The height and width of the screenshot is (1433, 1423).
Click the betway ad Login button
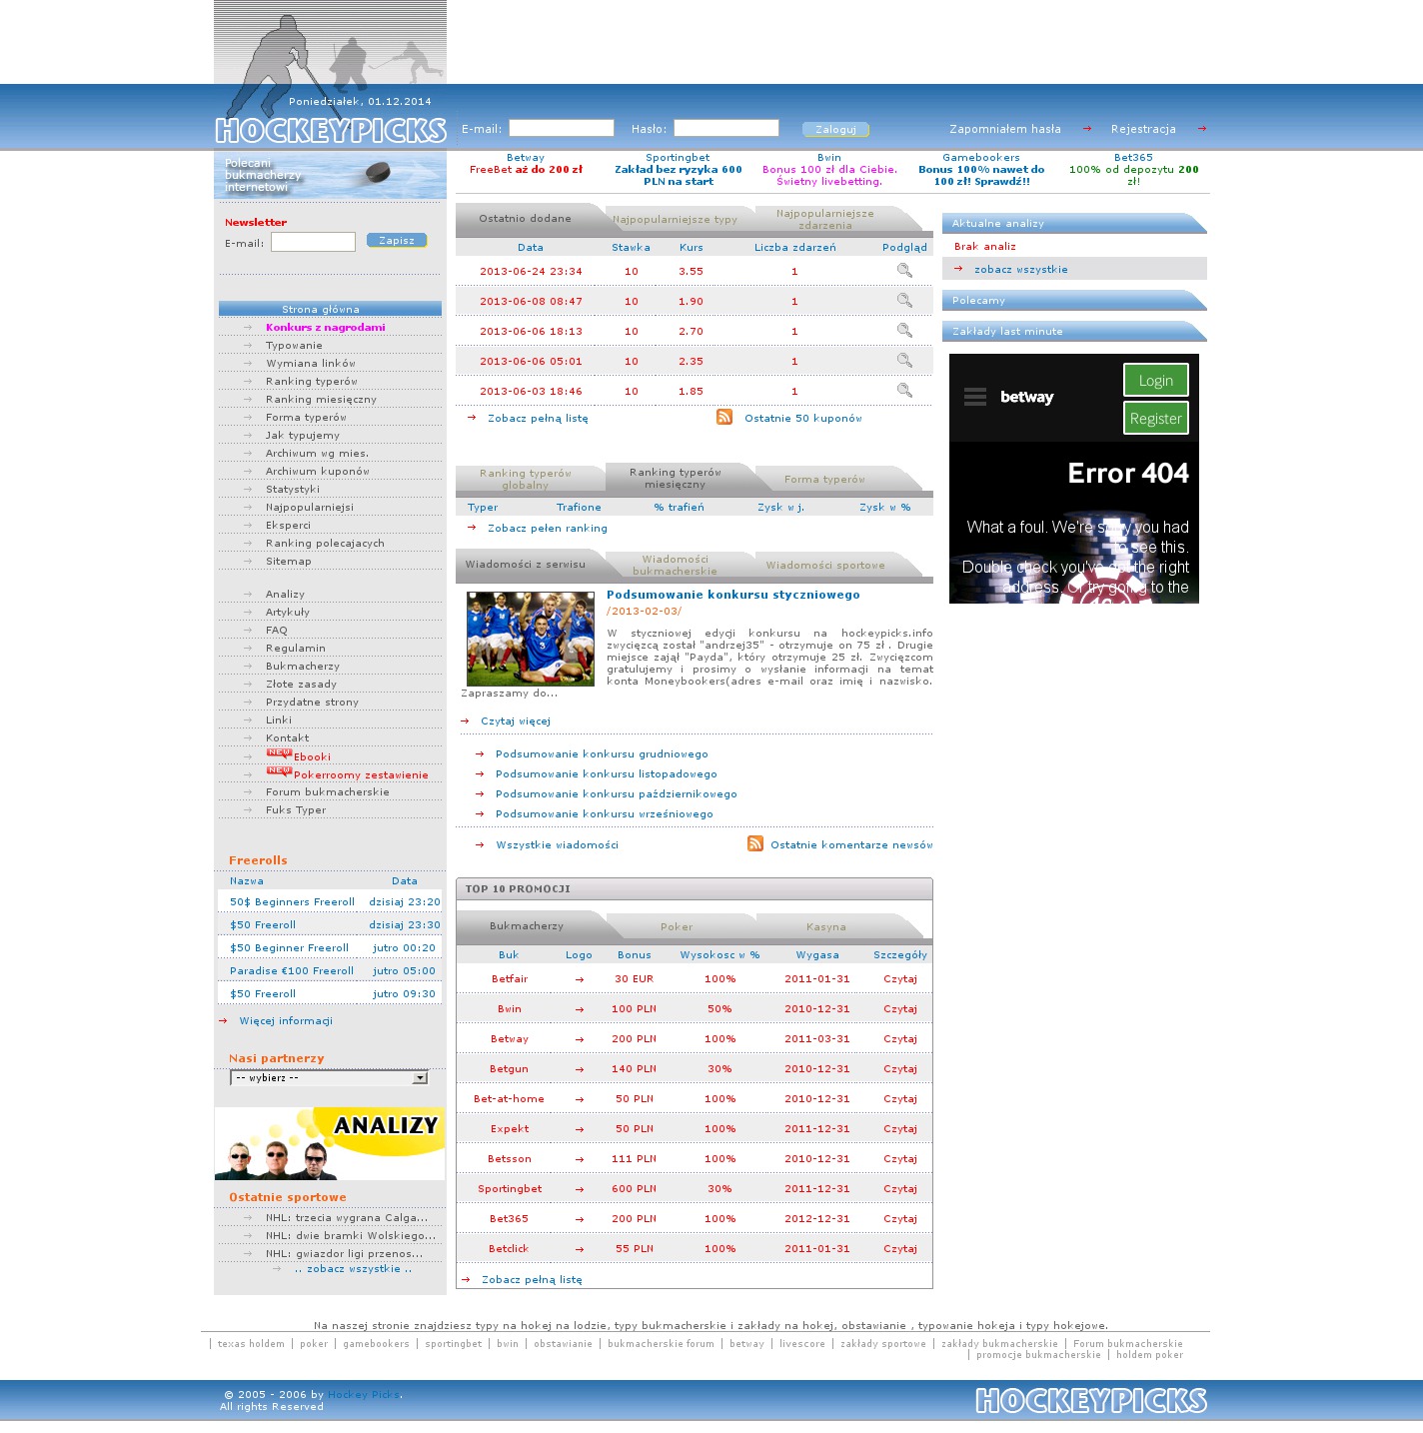(1156, 380)
